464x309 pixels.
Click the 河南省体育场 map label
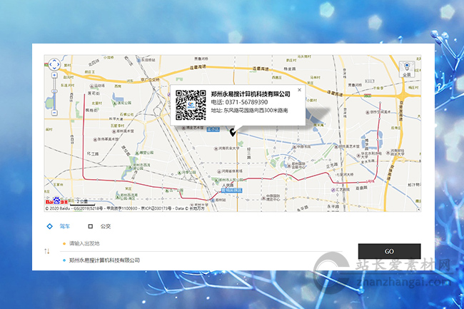click(x=230, y=171)
